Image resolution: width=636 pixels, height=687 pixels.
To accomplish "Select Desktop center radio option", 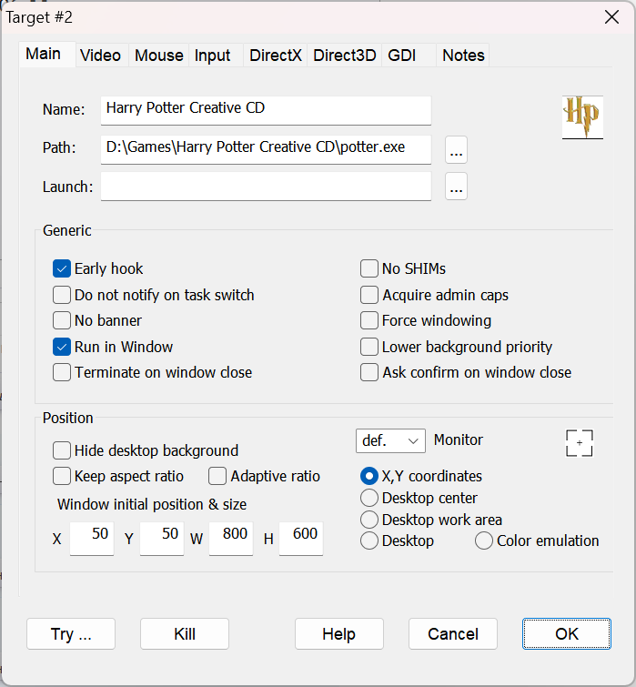I will [x=369, y=498].
